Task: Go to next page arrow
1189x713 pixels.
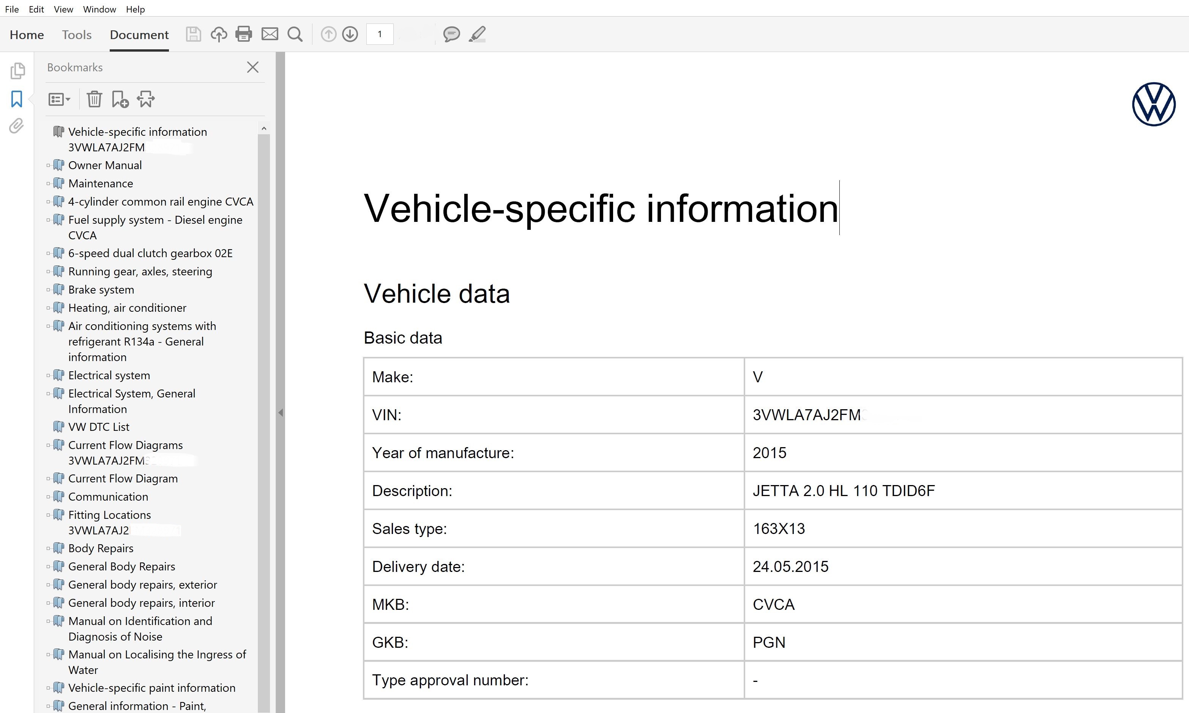Action: pos(350,34)
